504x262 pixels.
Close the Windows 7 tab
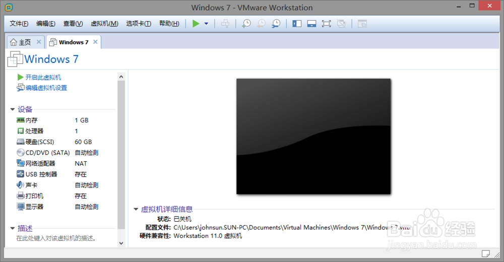(95, 42)
